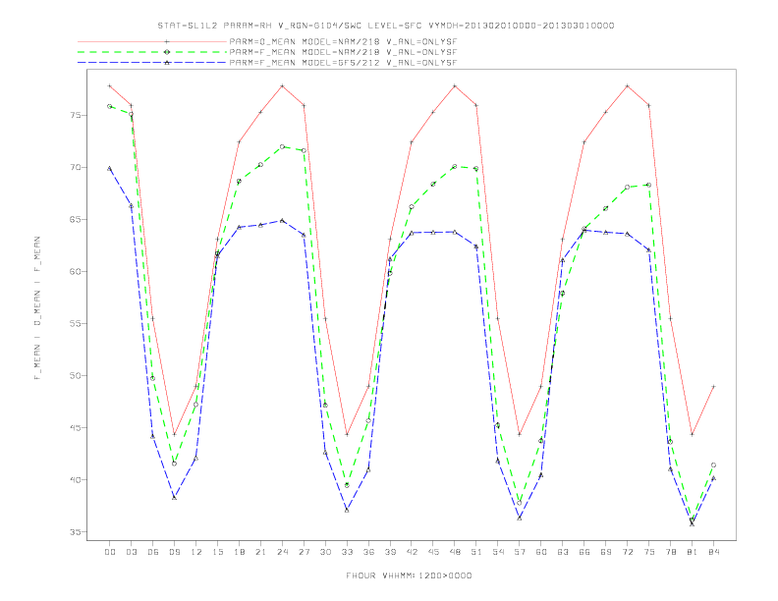Click the y-axis tick value 55

(77, 324)
